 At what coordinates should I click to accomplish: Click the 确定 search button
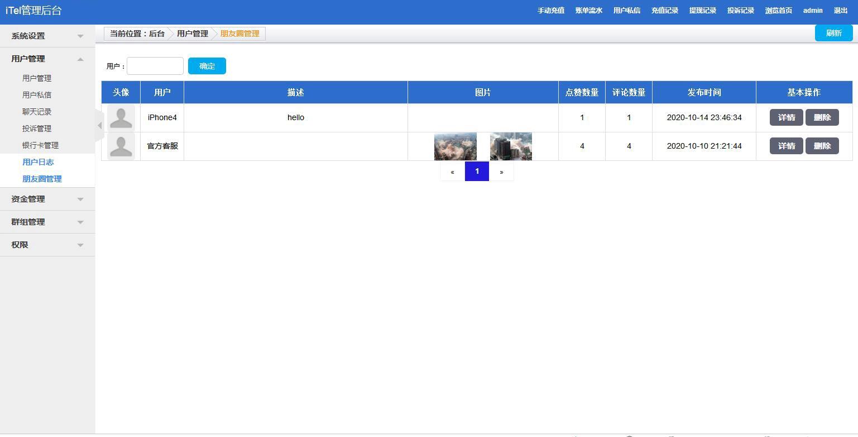[x=207, y=66]
